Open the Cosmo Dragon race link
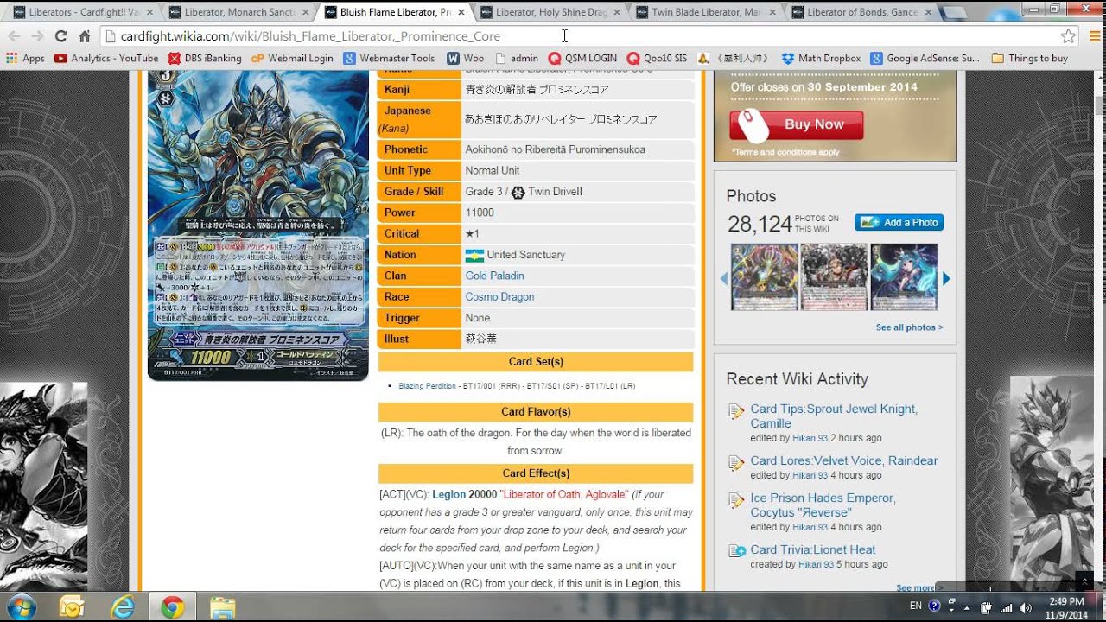The image size is (1106, 622). 499,296
